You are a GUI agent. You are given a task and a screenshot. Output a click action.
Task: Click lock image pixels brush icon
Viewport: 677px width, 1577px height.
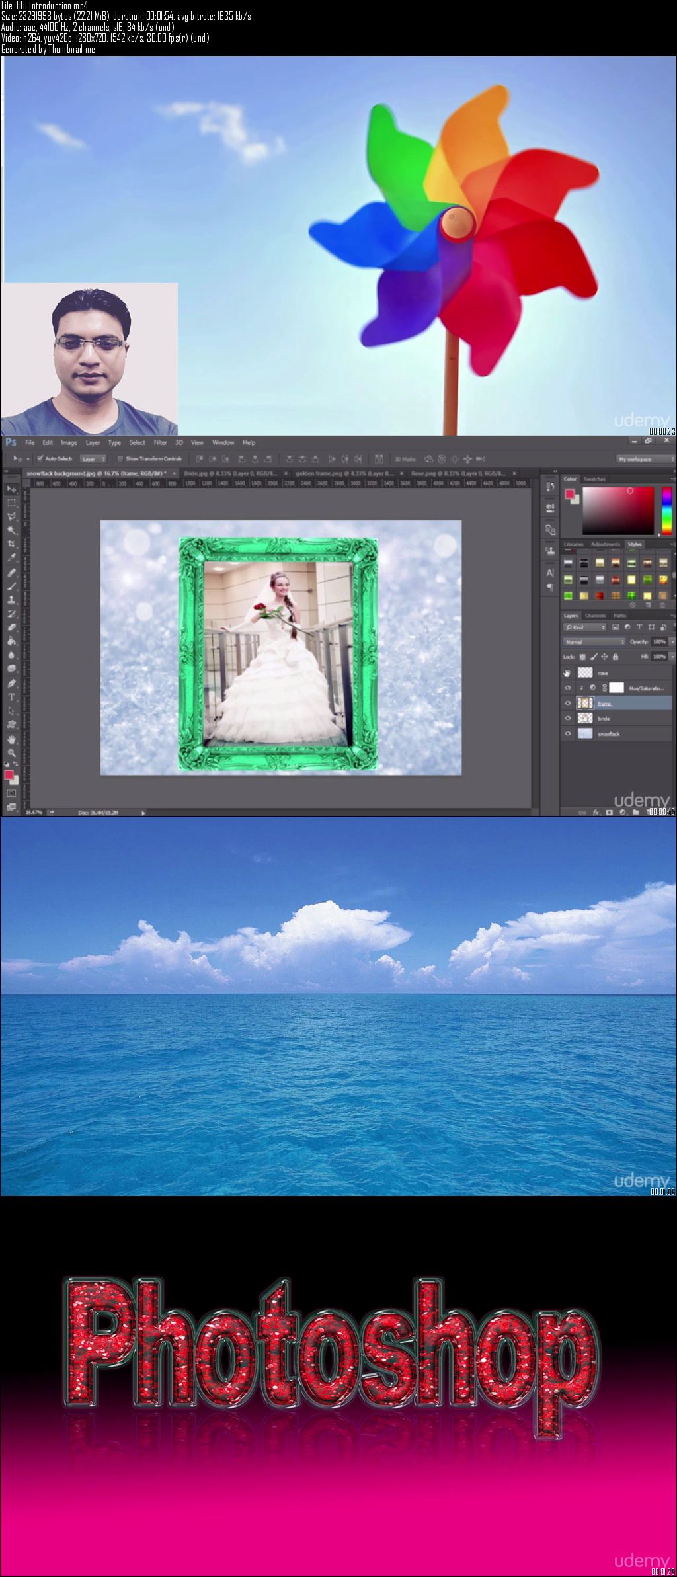(x=594, y=657)
